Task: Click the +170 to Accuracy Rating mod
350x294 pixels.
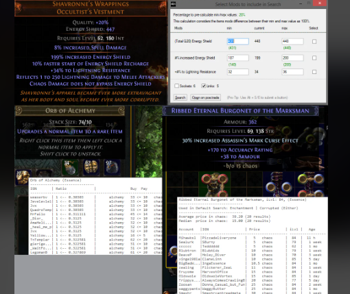Action: (x=240, y=150)
